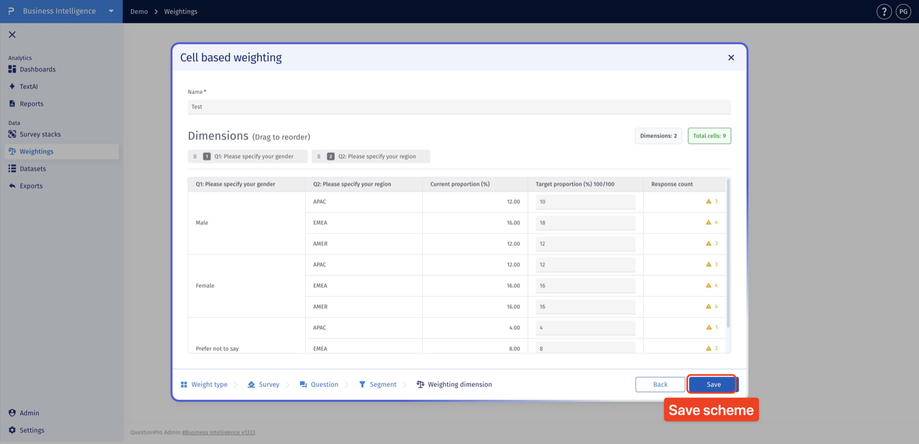
Task: Click the Dashboards icon in the sidebar
Action: [12, 69]
